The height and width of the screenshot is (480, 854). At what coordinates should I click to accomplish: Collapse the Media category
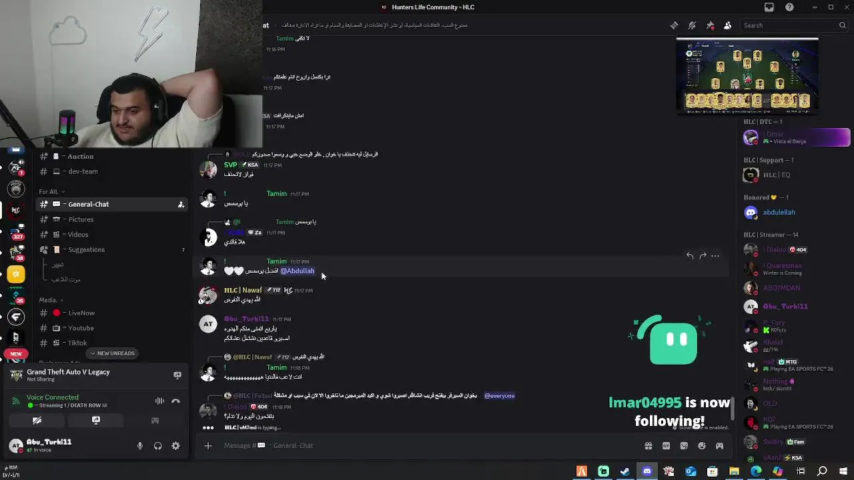coord(51,300)
